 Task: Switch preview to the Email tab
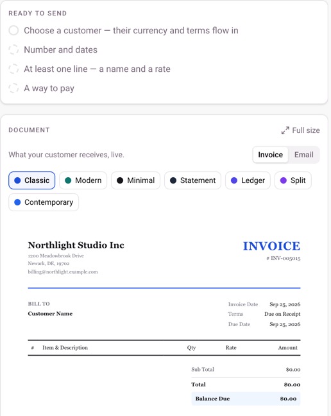[303, 155]
